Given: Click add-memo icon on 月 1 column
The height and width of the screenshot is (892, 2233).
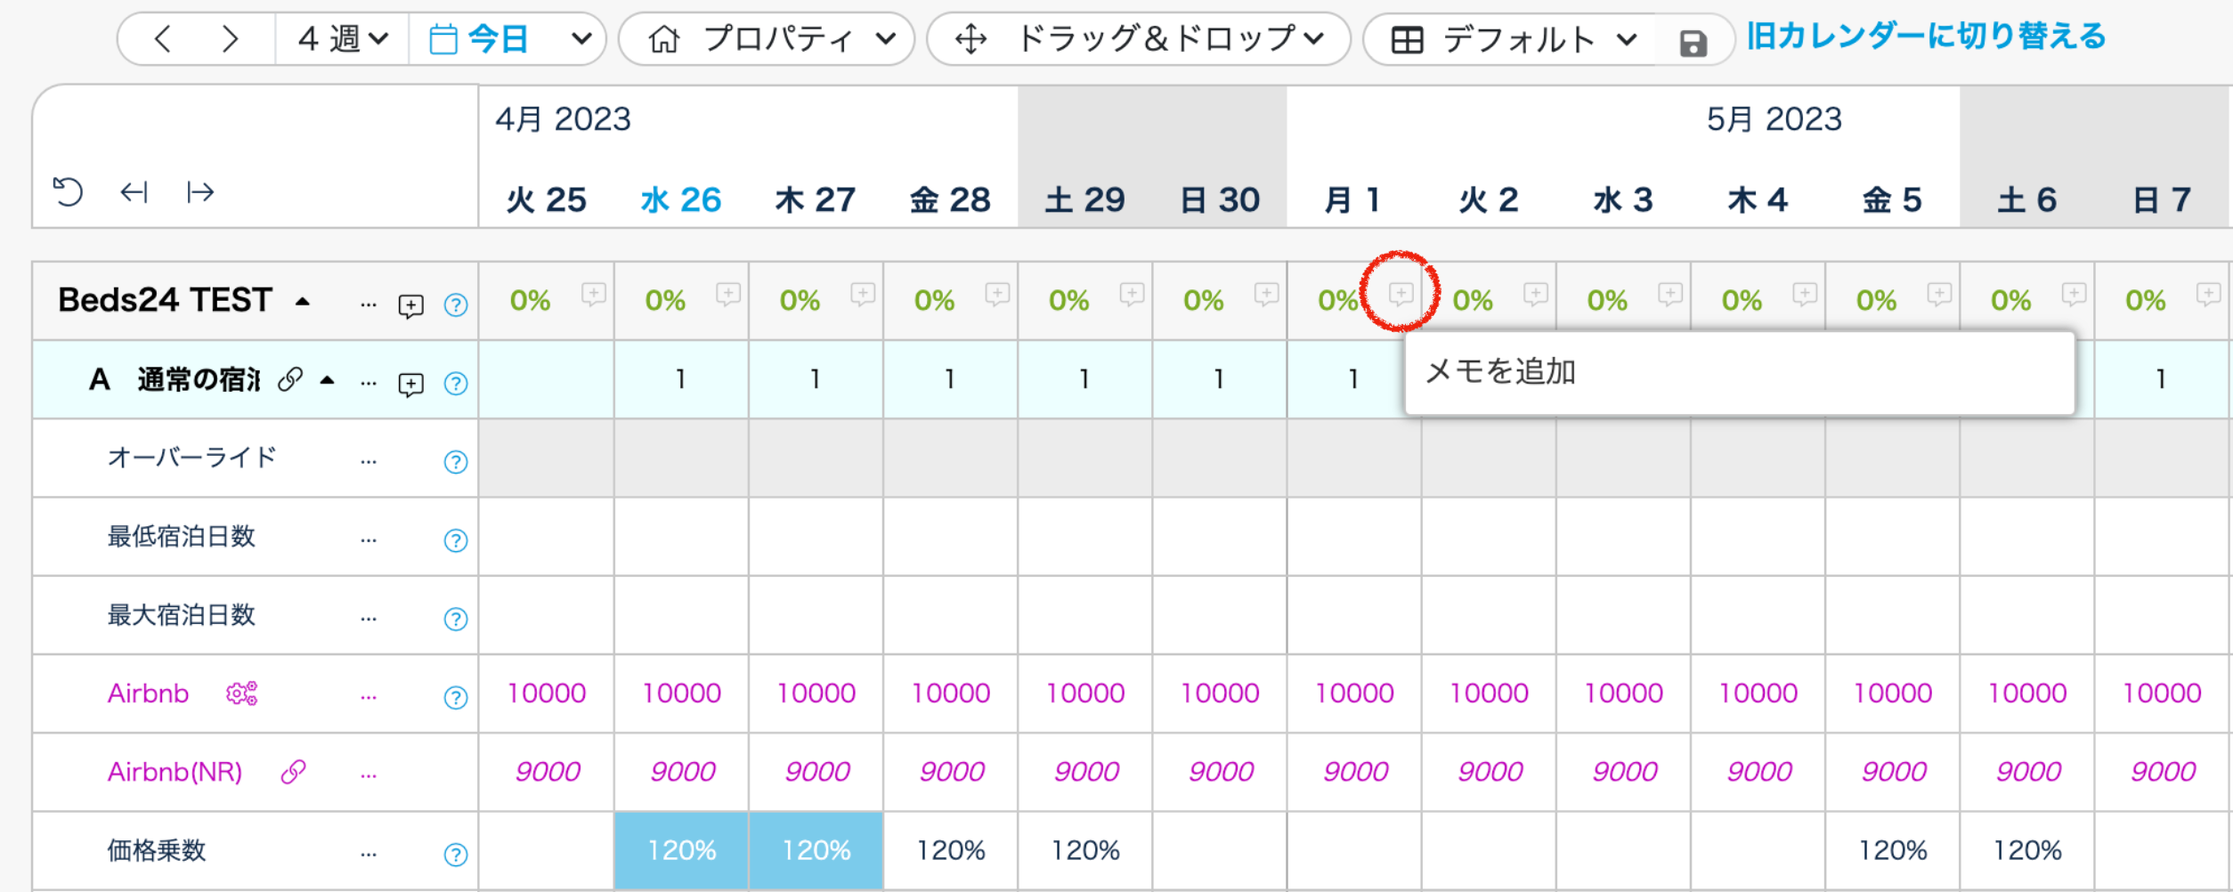Looking at the screenshot, I should 1401,293.
